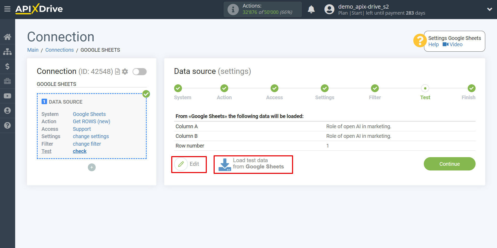Viewport: 497px width, 248px height.
Task: Open the notifications bell
Action: (311, 10)
